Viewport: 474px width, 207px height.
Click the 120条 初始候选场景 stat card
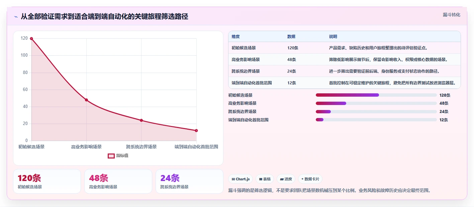47,181
